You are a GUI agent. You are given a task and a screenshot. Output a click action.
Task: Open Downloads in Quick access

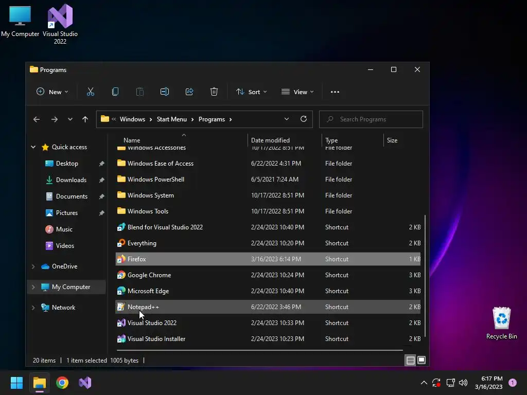pos(71,180)
